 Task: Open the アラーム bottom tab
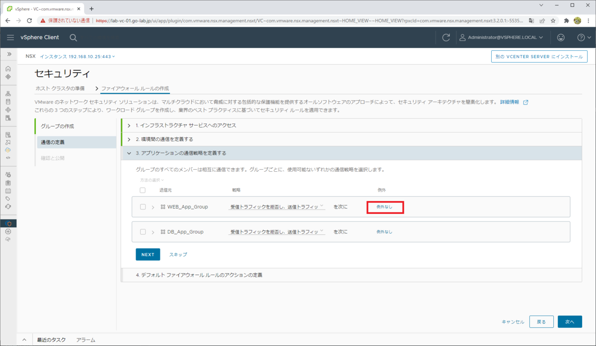[x=85, y=340]
